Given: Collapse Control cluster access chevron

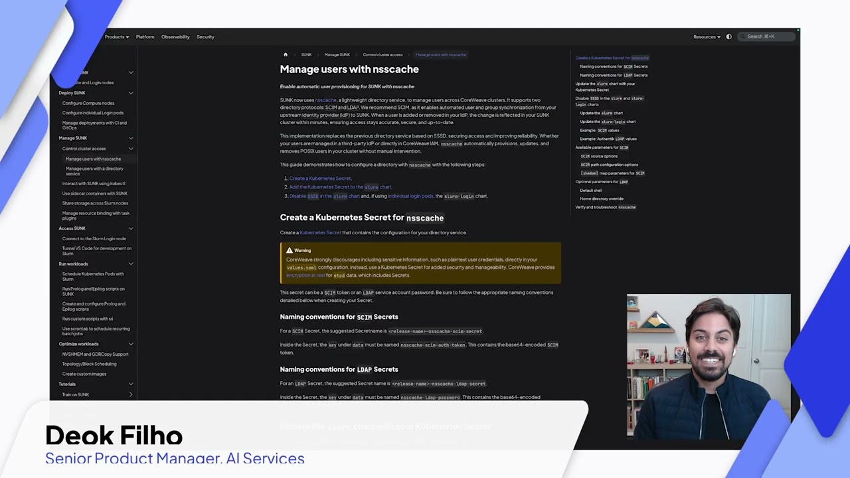Looking at the screenshot, I should click(x=131, y=149).
